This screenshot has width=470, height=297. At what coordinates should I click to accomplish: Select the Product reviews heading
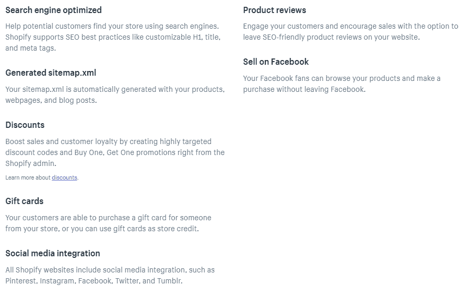pyautogui.click(x=275, y=10)
